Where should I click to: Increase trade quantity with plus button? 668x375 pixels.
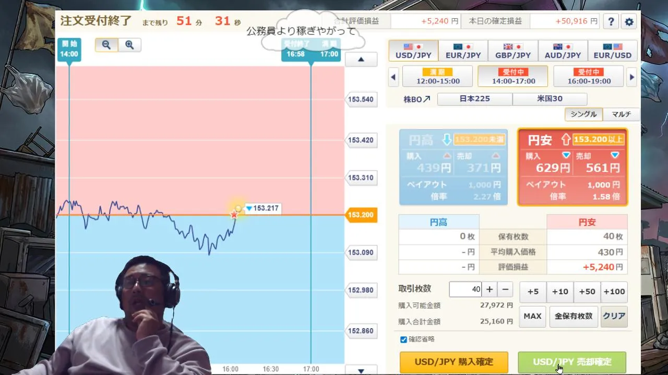[x=489, y=290]
